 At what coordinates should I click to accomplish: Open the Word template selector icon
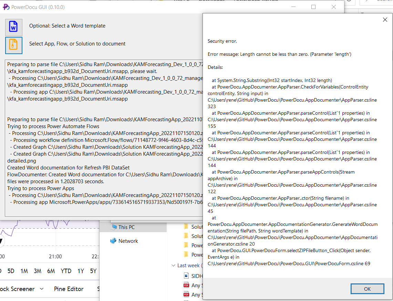[x=14, y=28]
